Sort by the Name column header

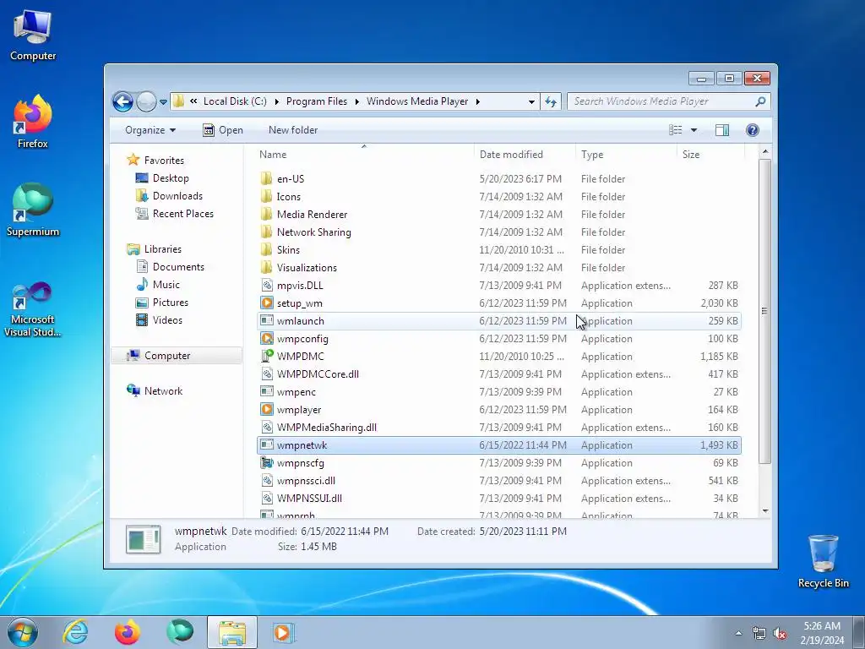(x=364, y=155)
